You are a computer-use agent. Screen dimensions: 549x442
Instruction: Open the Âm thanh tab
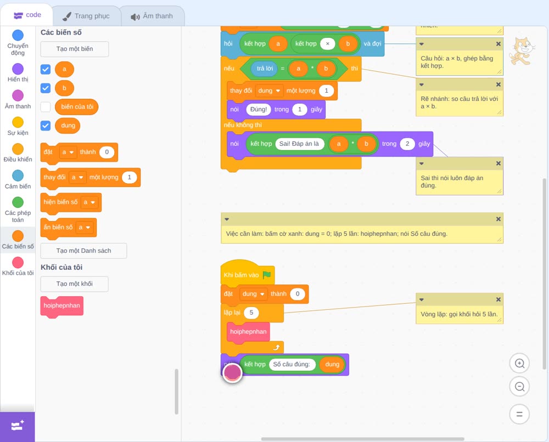coord(152,16)
